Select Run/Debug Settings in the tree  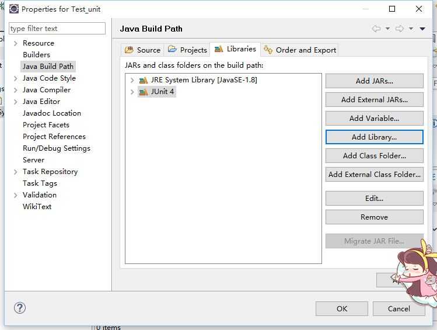(57, 148)
